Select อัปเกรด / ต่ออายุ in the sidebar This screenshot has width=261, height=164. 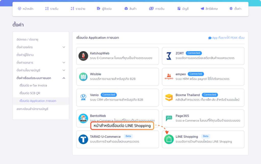coord(27,39)
